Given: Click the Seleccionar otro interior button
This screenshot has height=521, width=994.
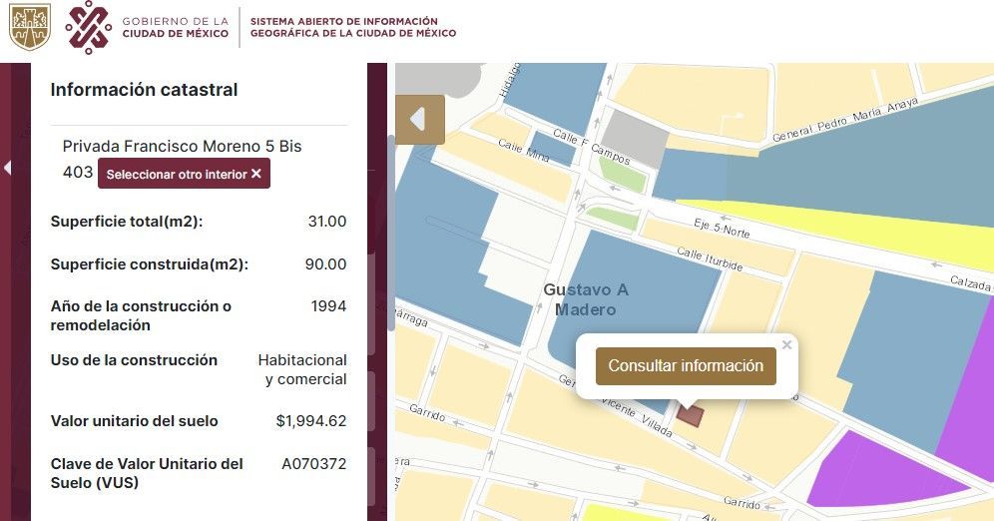Looking at the screenshot, I should pos(184,174).
